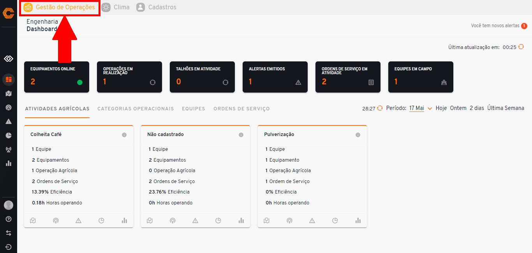Click the orange company logo in sidebar
Viewport: 532px width, 253px height.
tap(8, 14)
